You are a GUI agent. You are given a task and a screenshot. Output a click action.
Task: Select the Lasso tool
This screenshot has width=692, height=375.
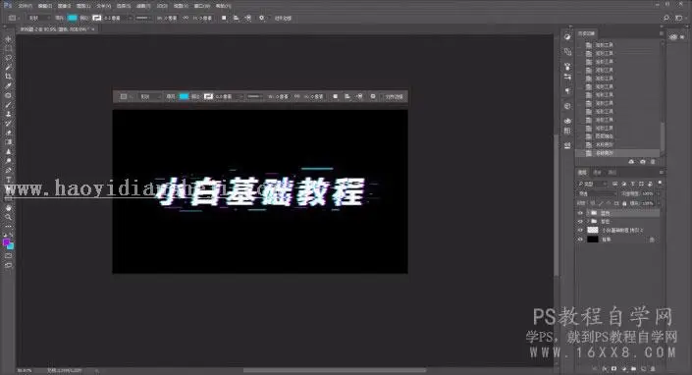9,57
